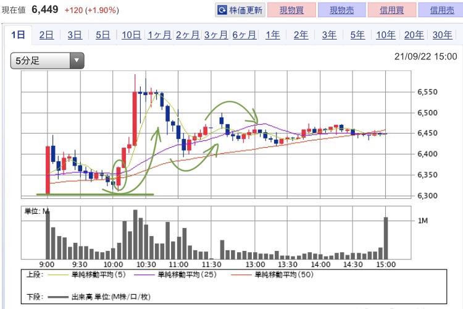Click the 1M volume axis label
463x309 pixels.
coord(422,220)
